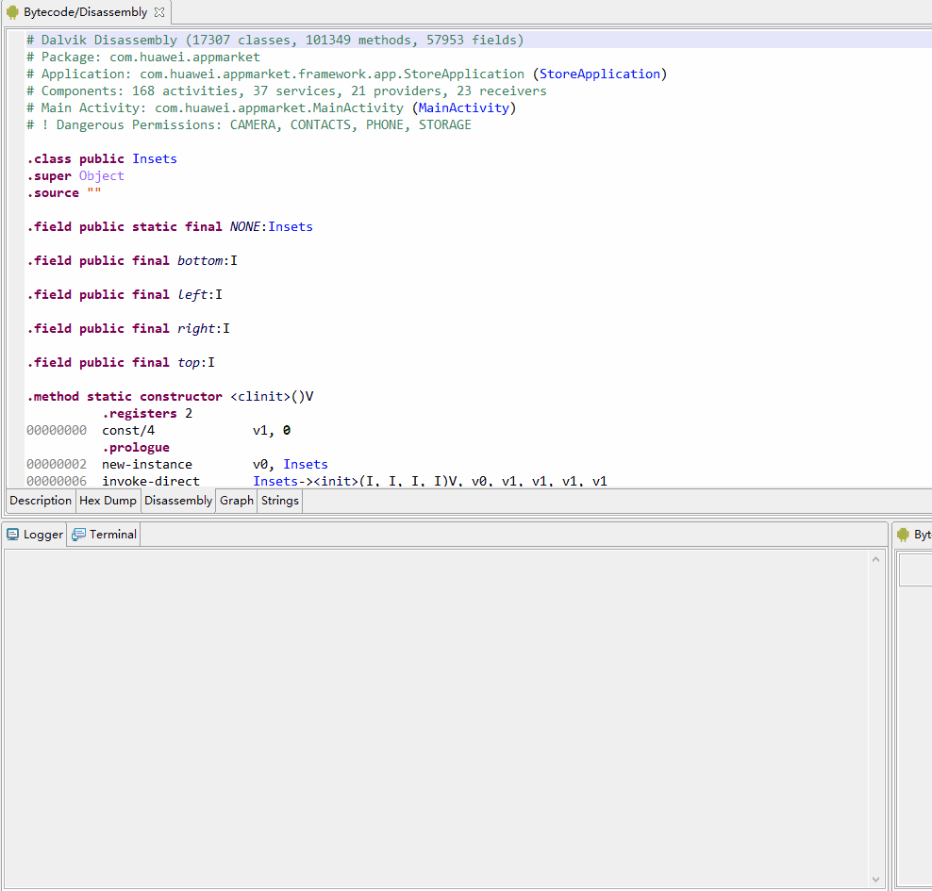Click Logger panel scrollbar up arrow

875,559
